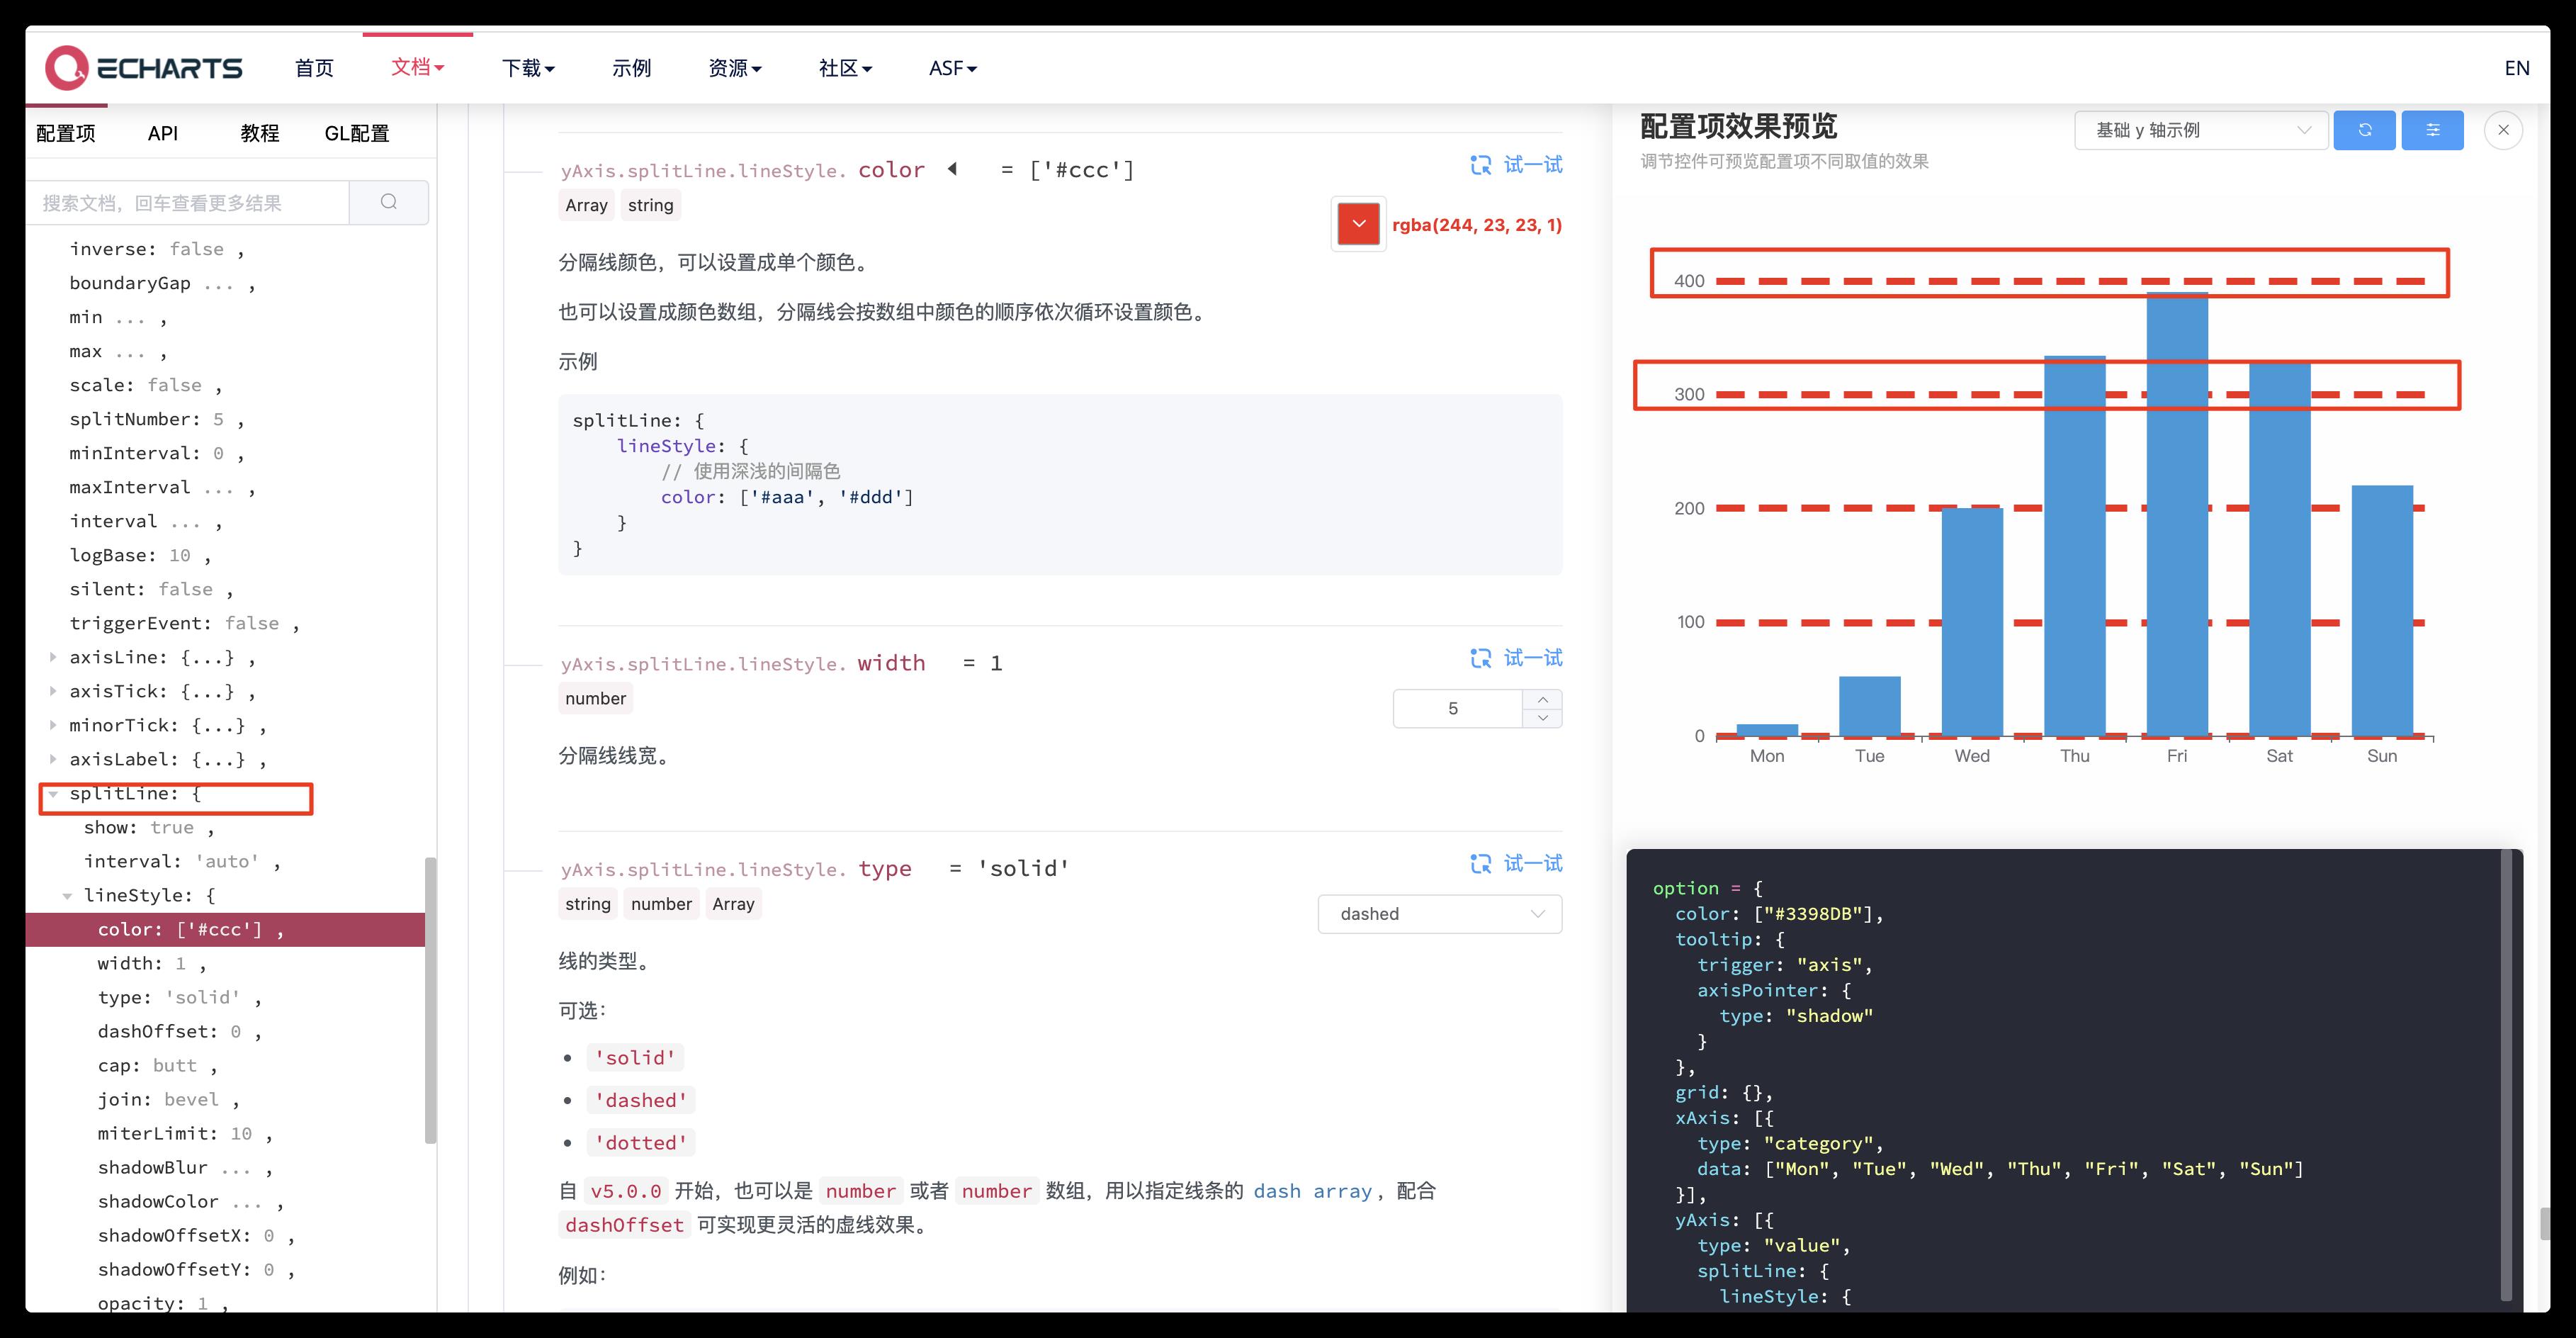This screenshot has height=1338, width=2576.
Task: Click the left tree panel scrollbar
Action: tap(431, 1000)
